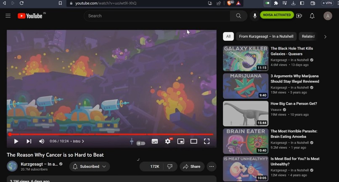This screenshot has width=339, height=182.
Task: Like the video with 172K likes
Action: (152, 166)
